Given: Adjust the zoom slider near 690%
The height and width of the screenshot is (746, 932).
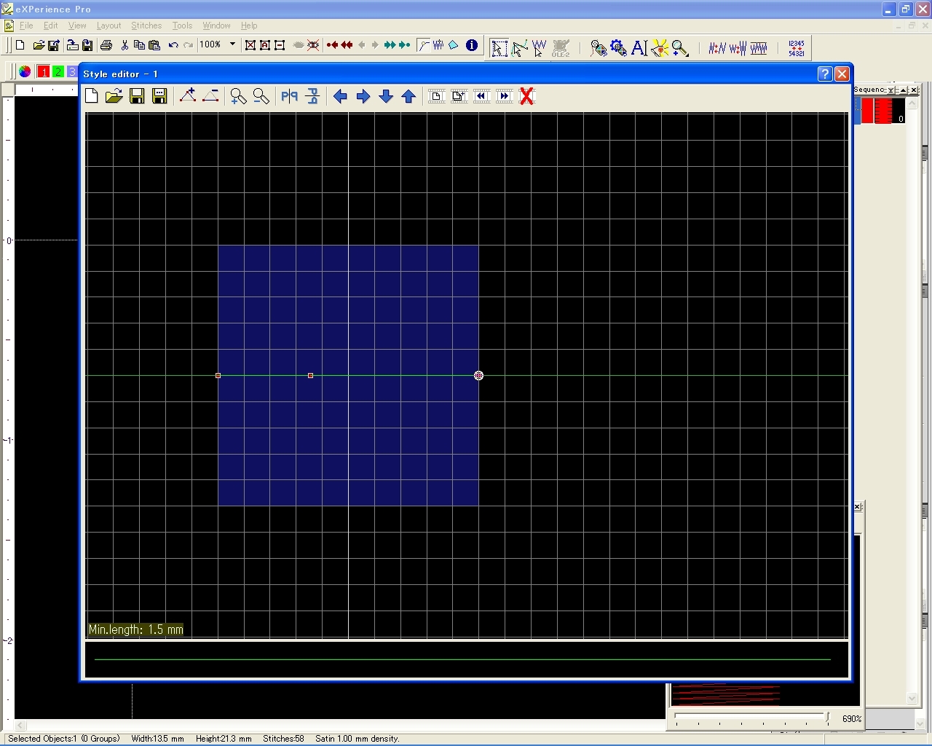Looking at the screenshot, I should 827,718.
